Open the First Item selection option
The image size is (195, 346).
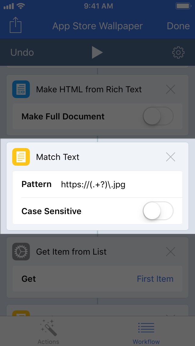(x=155, y=279)
